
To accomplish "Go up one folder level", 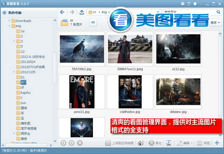I will click(82, 12).
